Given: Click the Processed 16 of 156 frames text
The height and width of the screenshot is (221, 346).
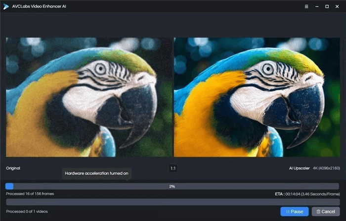Looking at the screenshot, I should 30,194.
